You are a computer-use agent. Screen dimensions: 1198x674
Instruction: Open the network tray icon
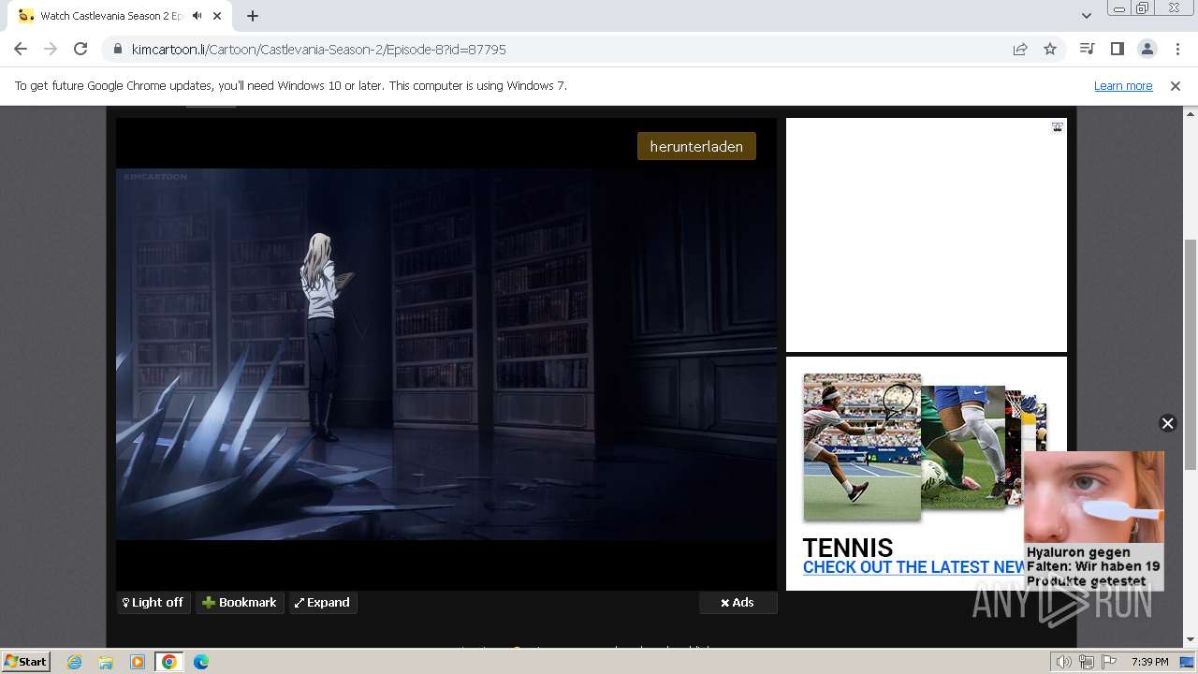point(1087,662)
